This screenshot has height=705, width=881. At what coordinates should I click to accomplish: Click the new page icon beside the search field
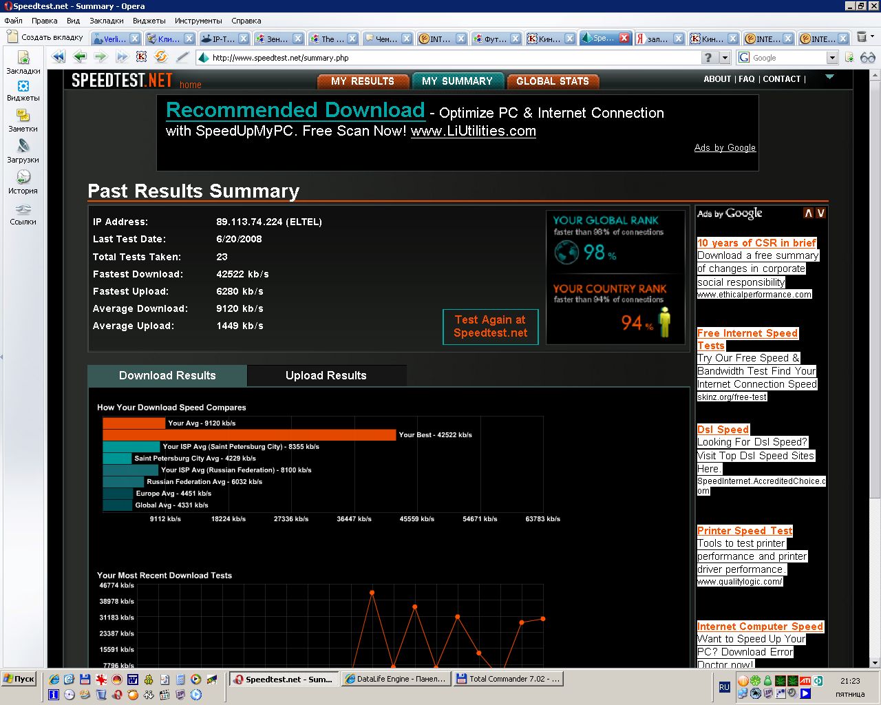pos(849,57)
